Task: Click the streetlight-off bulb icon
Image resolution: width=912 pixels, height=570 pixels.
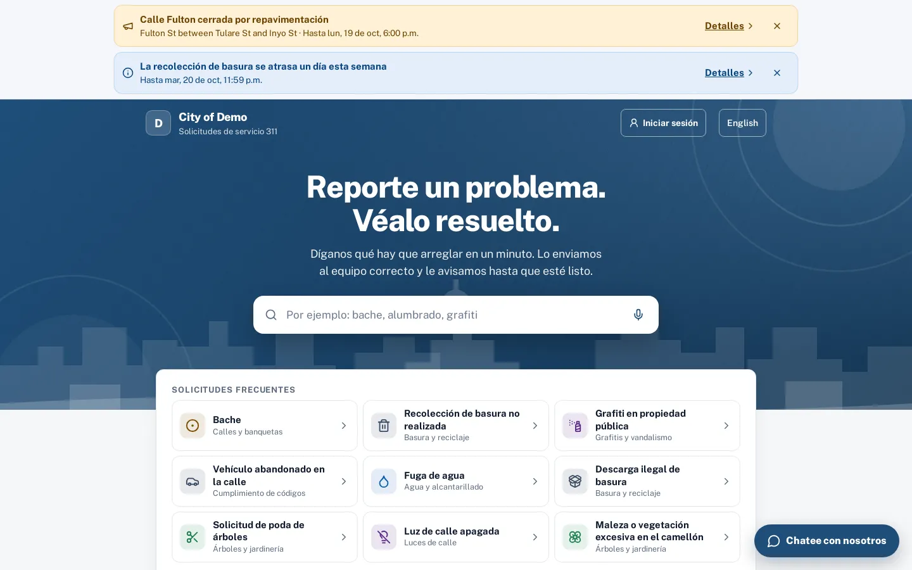Action: pos(384,537)
